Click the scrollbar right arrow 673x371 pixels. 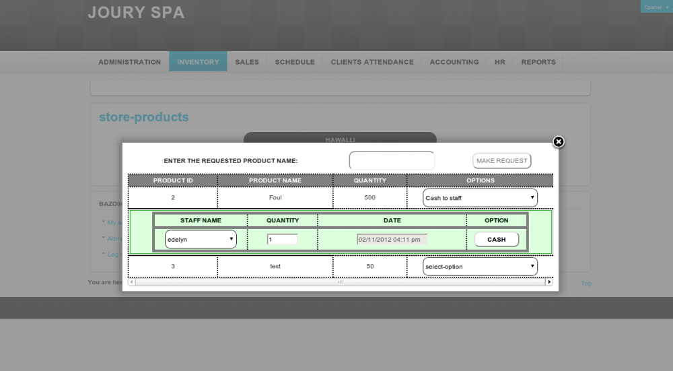click(x=549, y=281)
